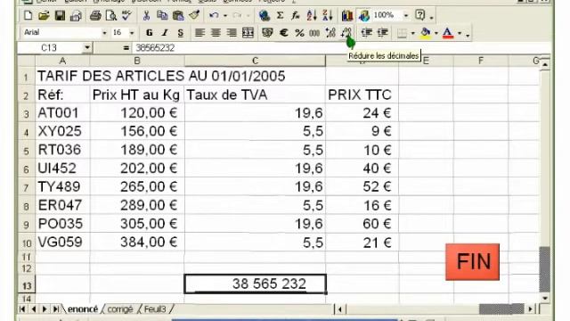Apply currency style money icon
Image resolution: width=570 pixels, height=321 pixels.
tap(267, 33)
